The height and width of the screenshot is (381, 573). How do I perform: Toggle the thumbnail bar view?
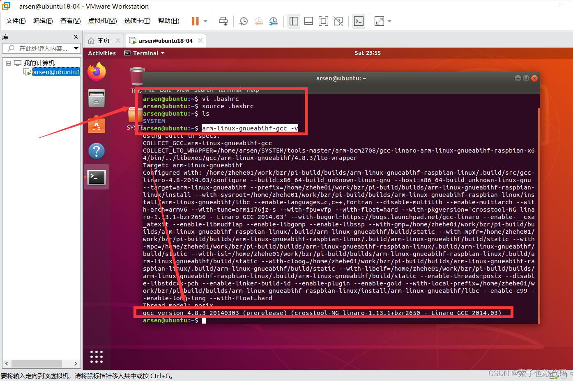[x=308, y=21]
